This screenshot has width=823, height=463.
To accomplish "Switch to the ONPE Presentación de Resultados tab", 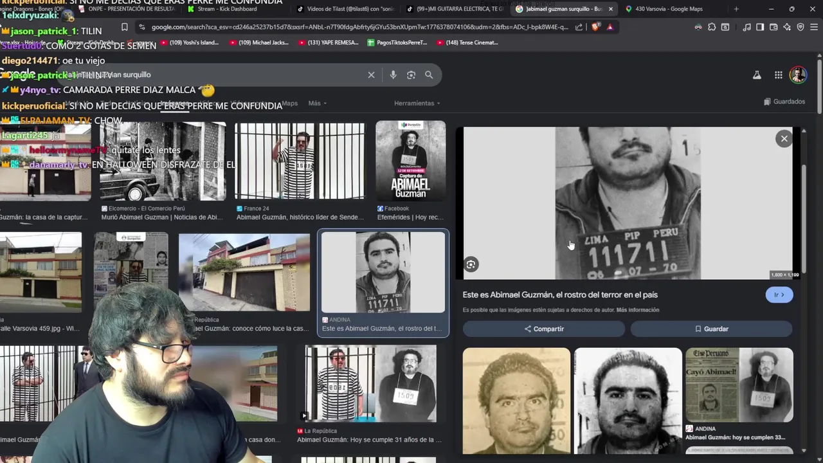I will click(x=127, y=9).
